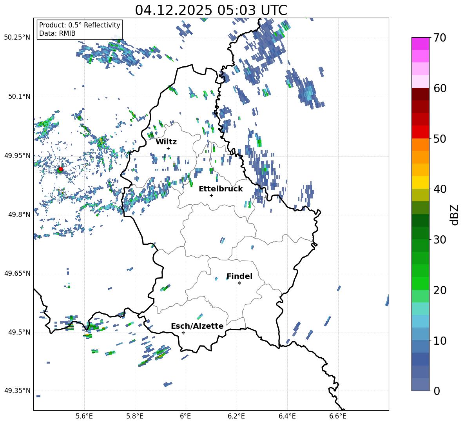Click the 5.8°E longitude label

(x=135, y=416)
